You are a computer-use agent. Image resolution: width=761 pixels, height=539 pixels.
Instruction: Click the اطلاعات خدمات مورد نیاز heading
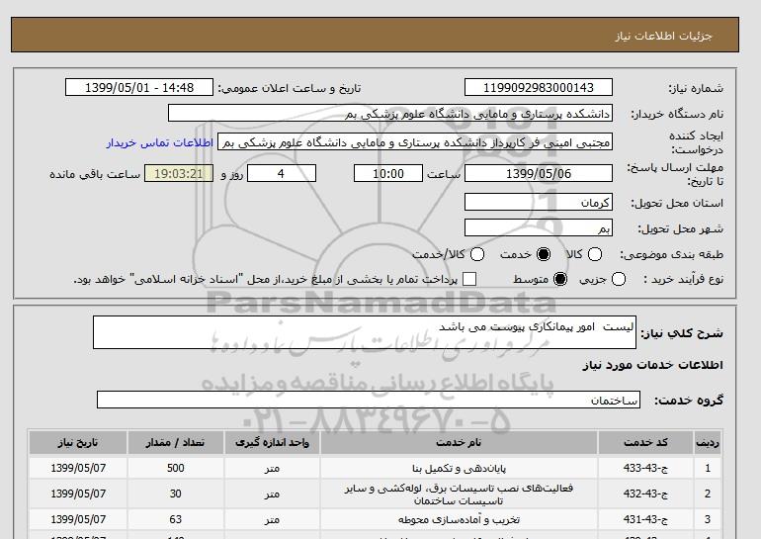[x=652, y=365]
